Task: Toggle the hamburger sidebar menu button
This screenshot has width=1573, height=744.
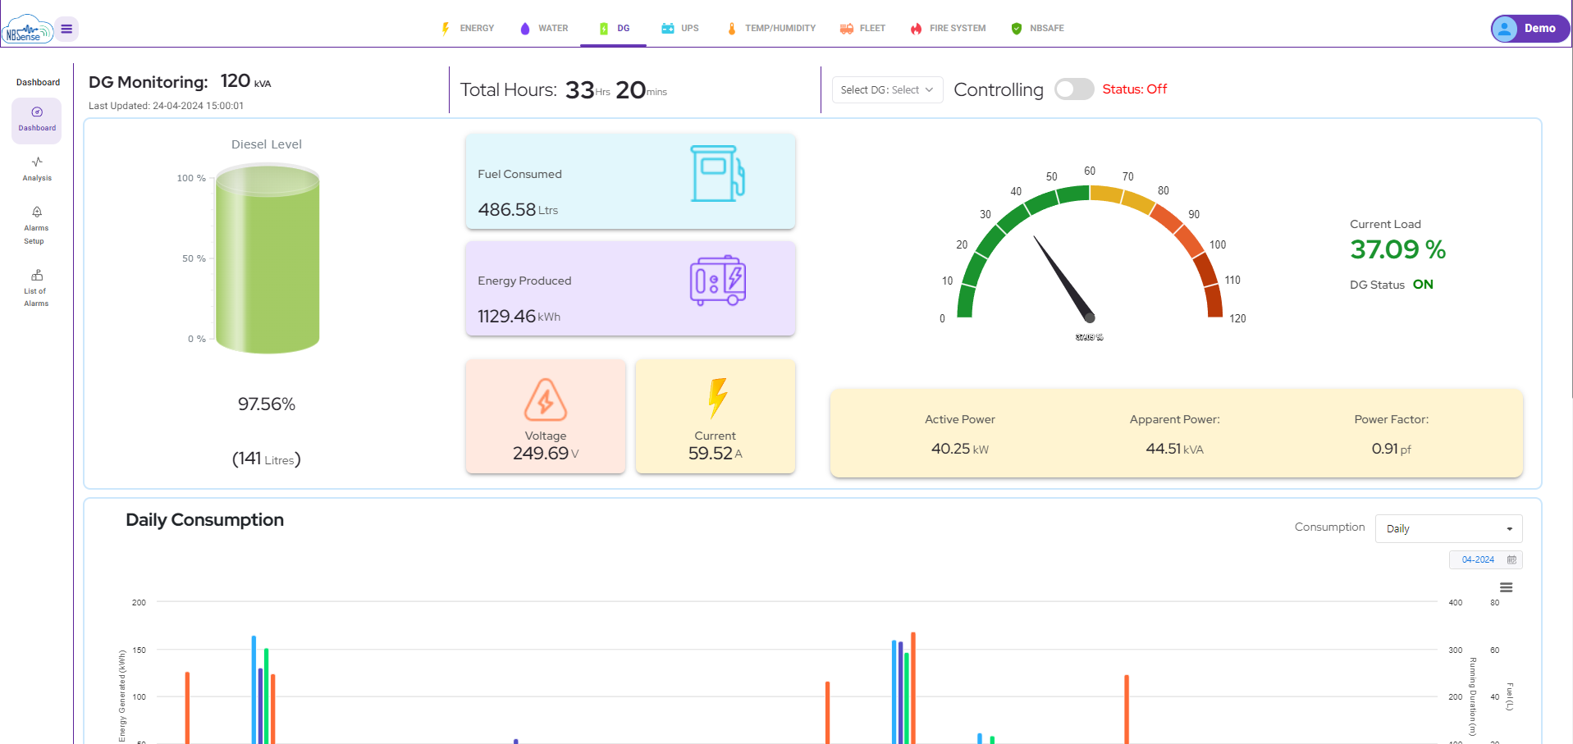Action: click(x=66, y=29)
